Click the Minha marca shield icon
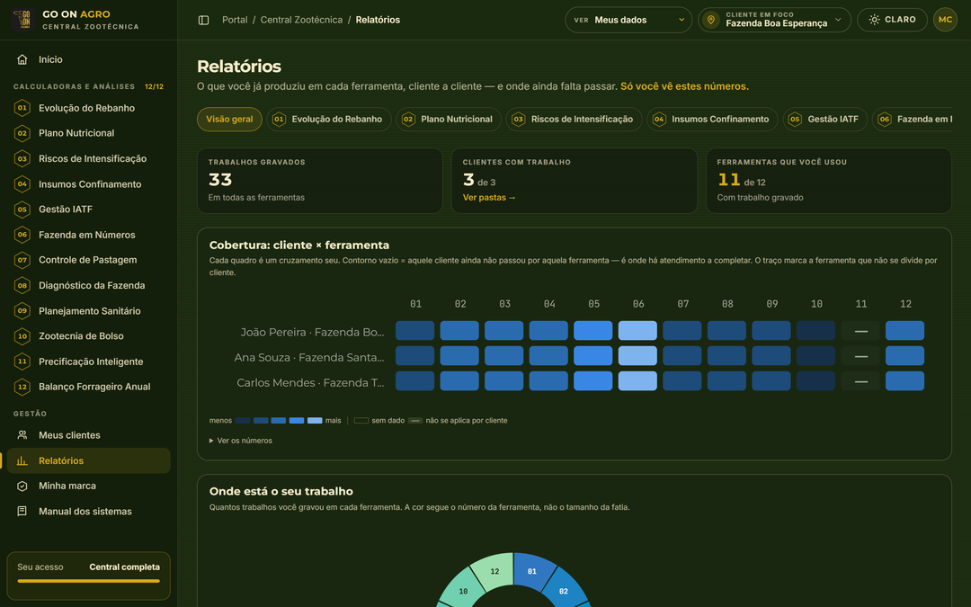 22,486
